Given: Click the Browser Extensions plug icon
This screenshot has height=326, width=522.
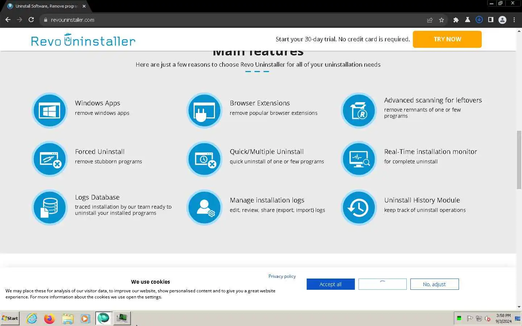Looking at the screenshot, I should pyautogui.click(x=204, y=110).
